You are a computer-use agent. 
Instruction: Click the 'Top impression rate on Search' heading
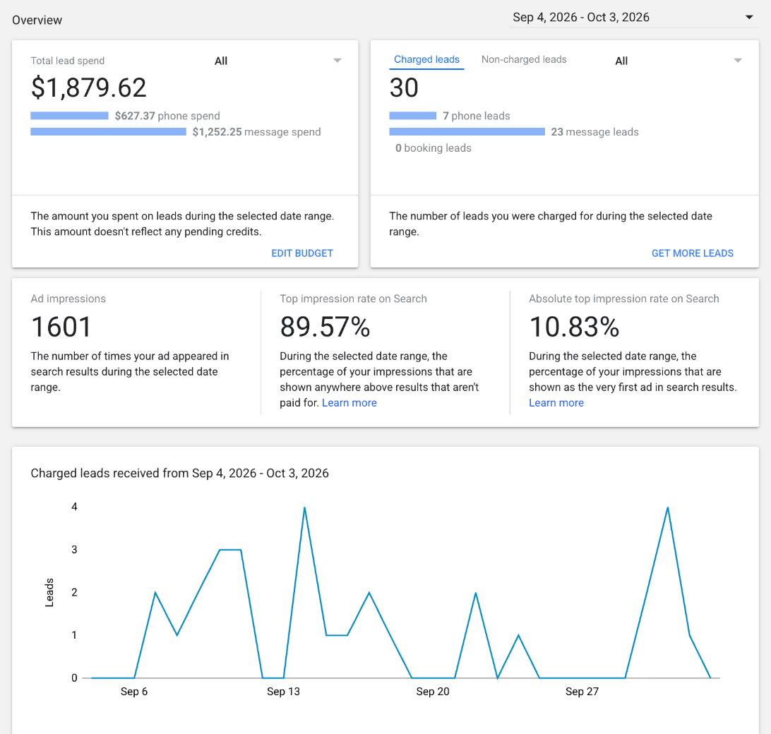click(x=353, y=299)
